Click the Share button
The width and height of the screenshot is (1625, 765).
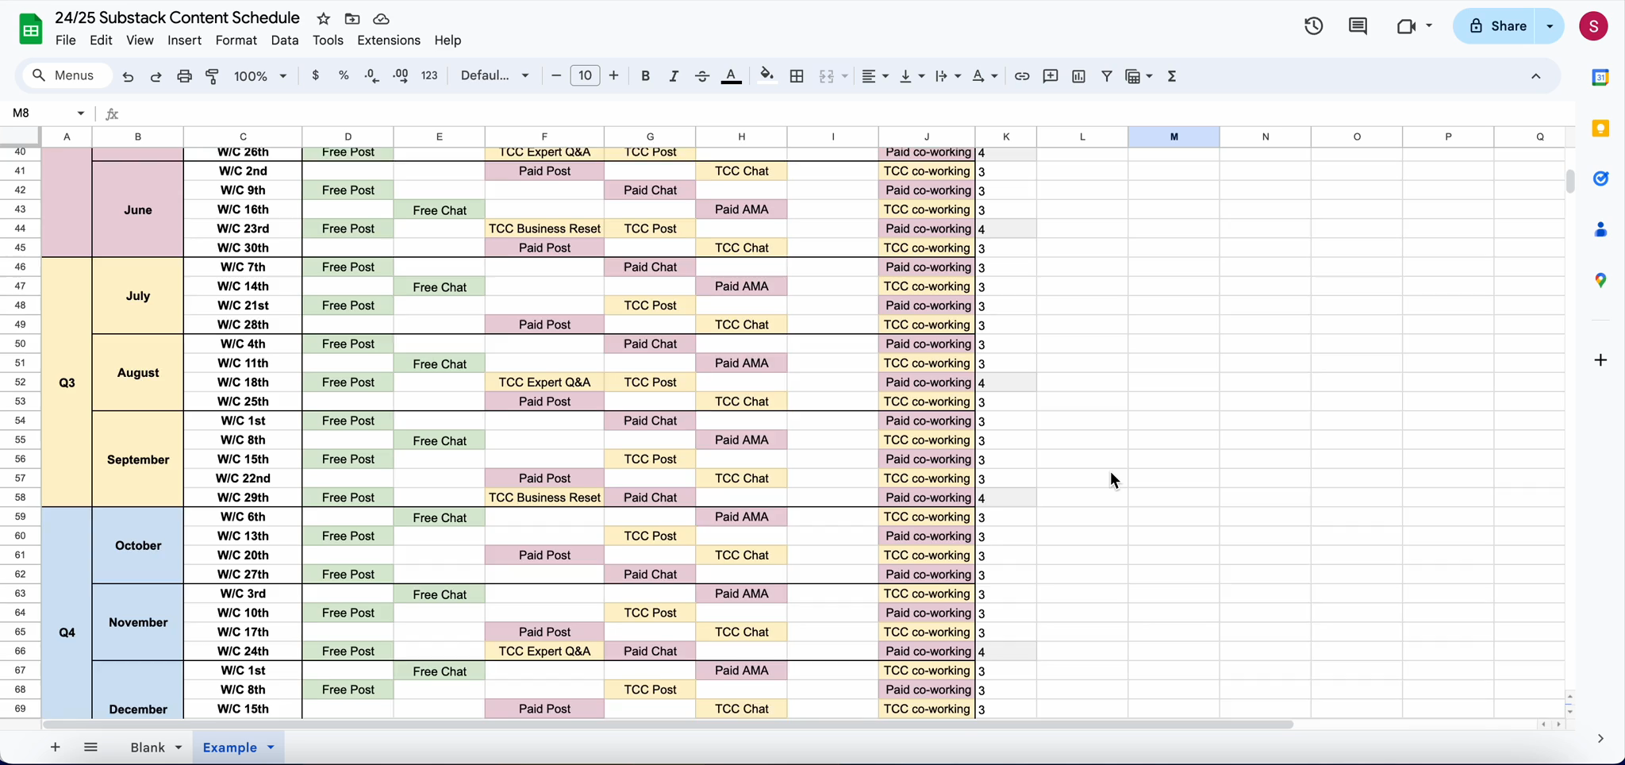pyautogui.click(x=1496, y=26)
